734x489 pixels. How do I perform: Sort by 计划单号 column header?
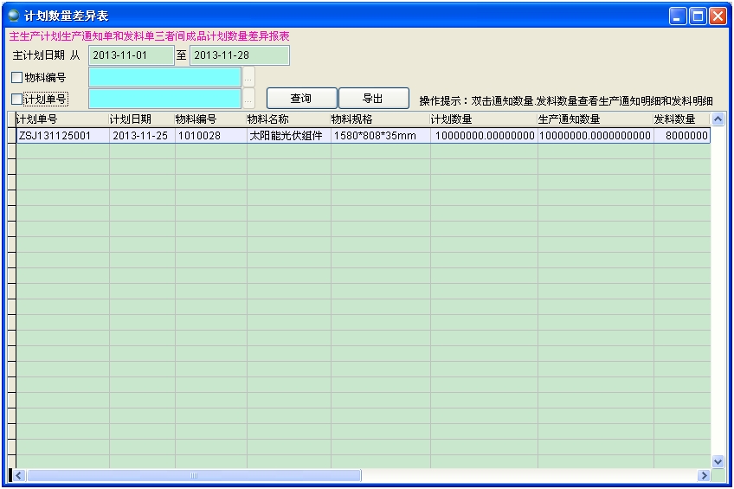click(61, 119)
